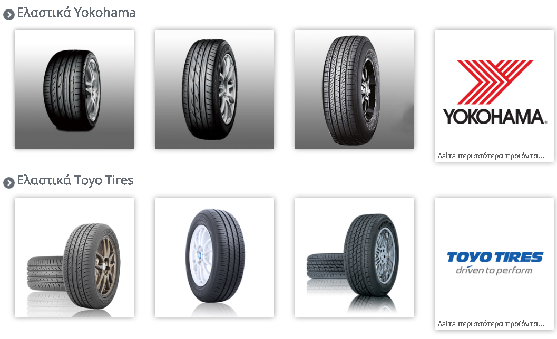This screenshot has height=339, width=557.
Task: Click the silver rim of the first Yokohama tire
Action: pos(92,90)
